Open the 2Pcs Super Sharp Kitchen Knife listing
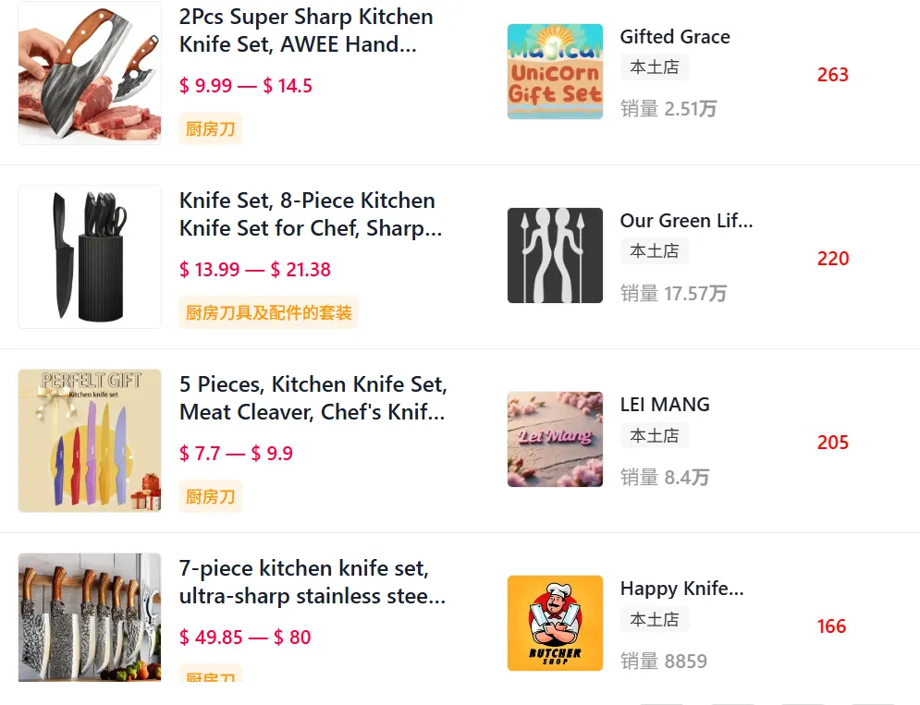 pyautogui.click(x=306, y=30)
